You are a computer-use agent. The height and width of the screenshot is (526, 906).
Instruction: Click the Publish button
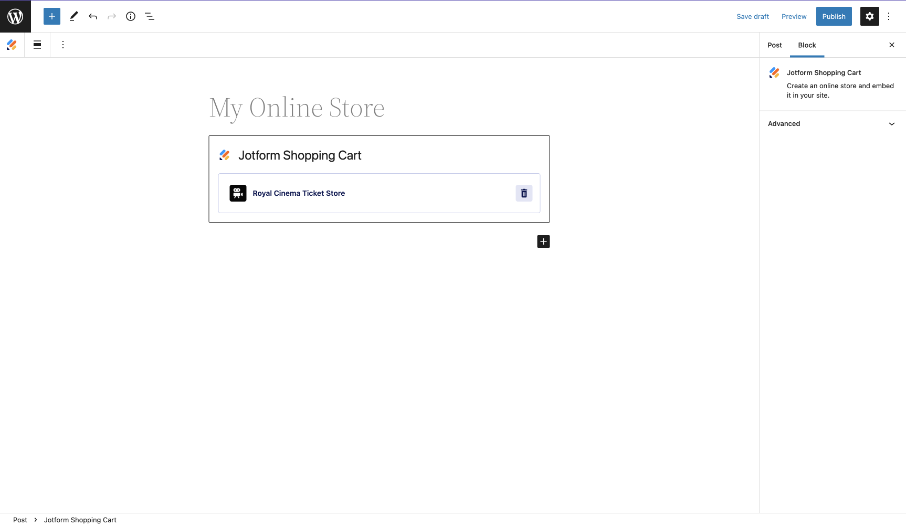[834, 16]
